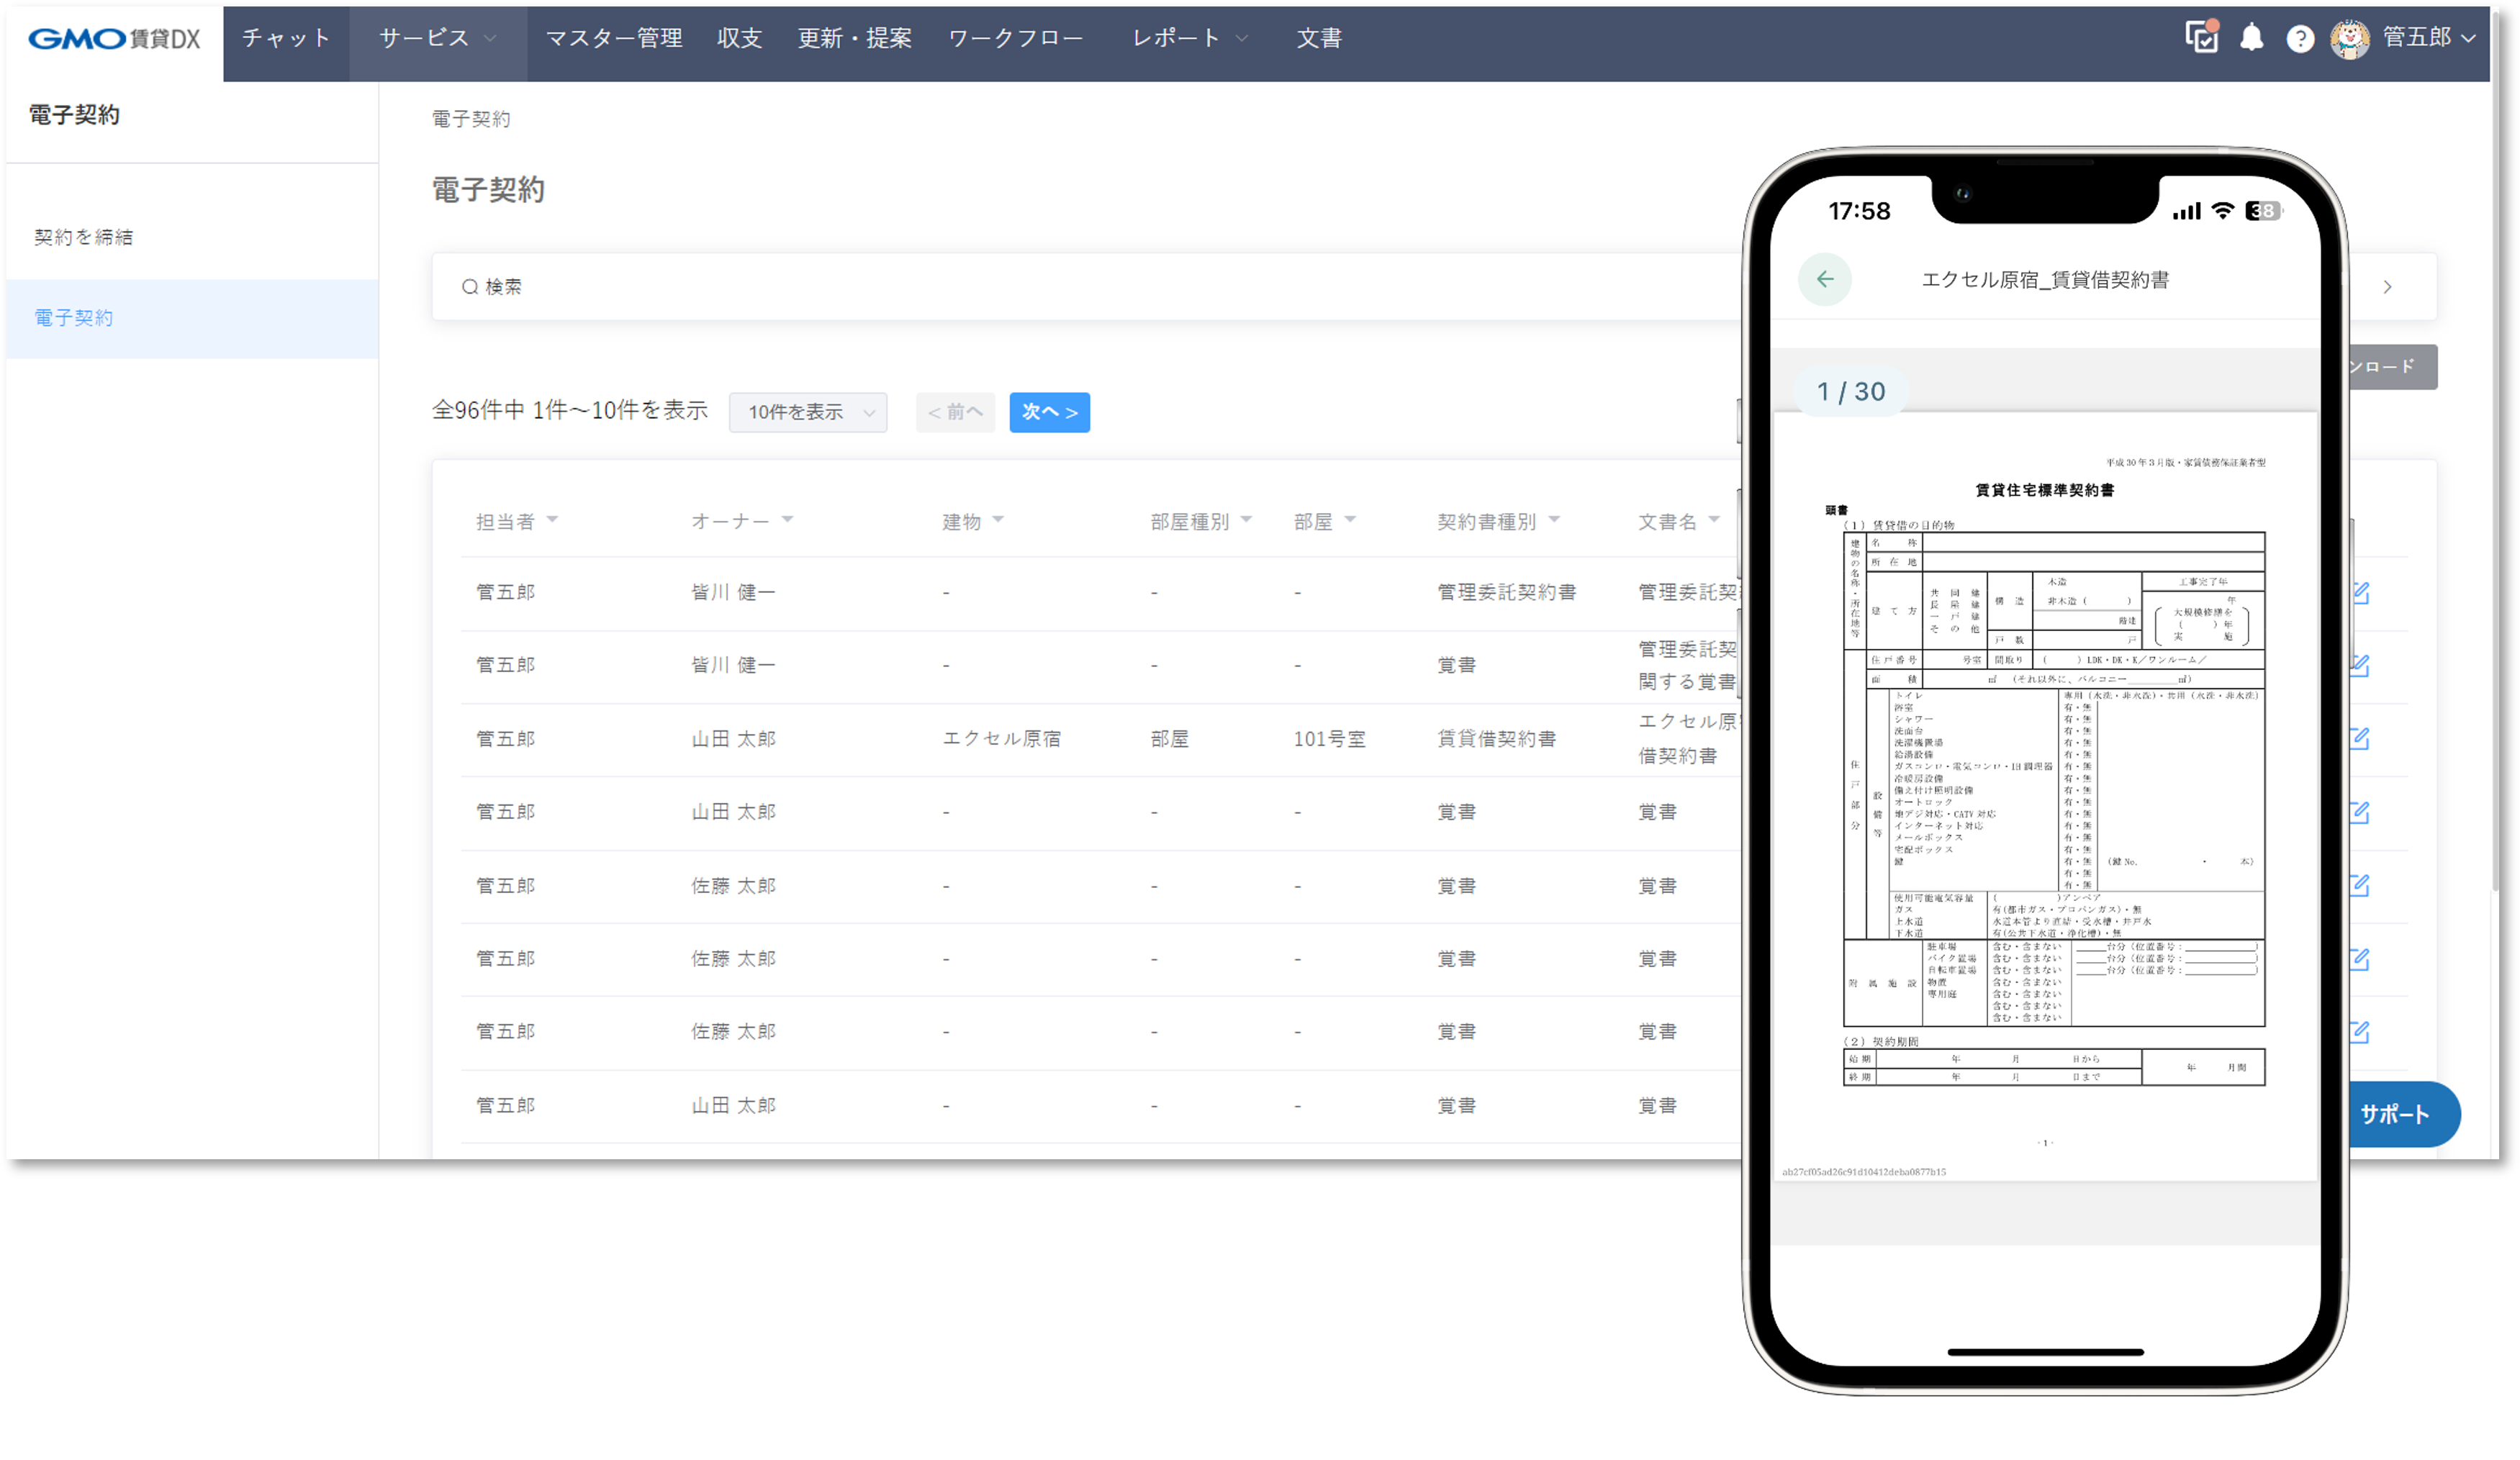
Task: Open the 10件を表示 page size dropdown
Action: (x=808, y=412)
